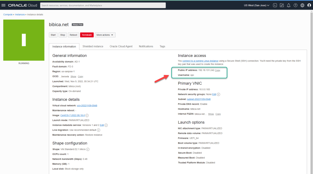Viewport: 313px width, 174px height.
Task: Open virtual cloud network vcn-20221109-0948 link
Action: [87, 106]
